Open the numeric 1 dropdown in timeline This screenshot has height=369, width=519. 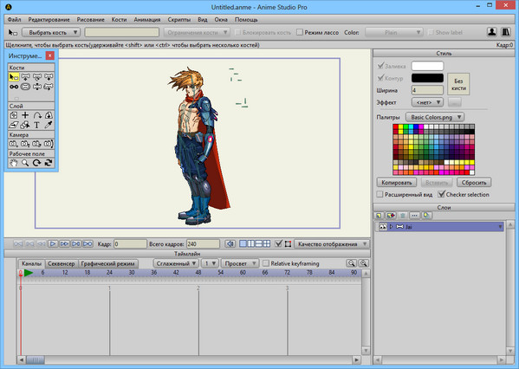[x=210, y=263]
